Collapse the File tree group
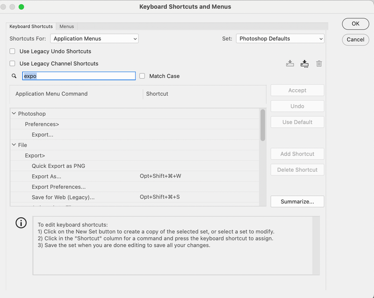Screen dimensions: 374x298 (x=14, y=145)
